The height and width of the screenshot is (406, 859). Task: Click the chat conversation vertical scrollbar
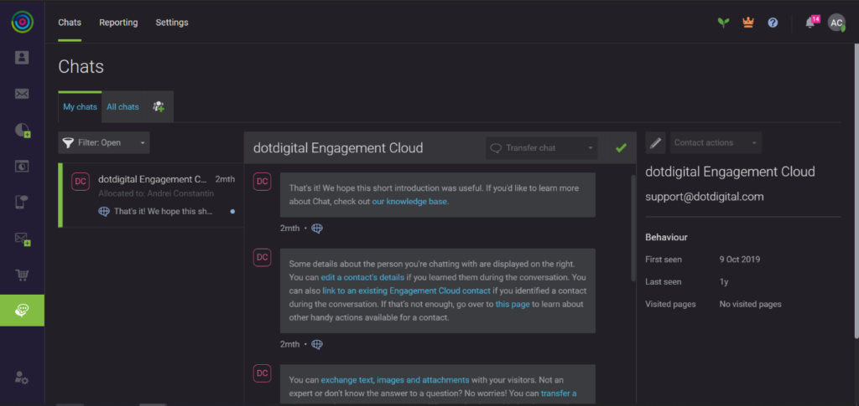point(634,228)
